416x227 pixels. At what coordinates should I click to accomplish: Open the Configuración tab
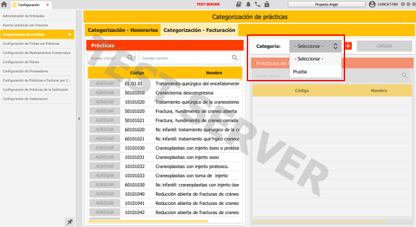[x=28, y=5]
